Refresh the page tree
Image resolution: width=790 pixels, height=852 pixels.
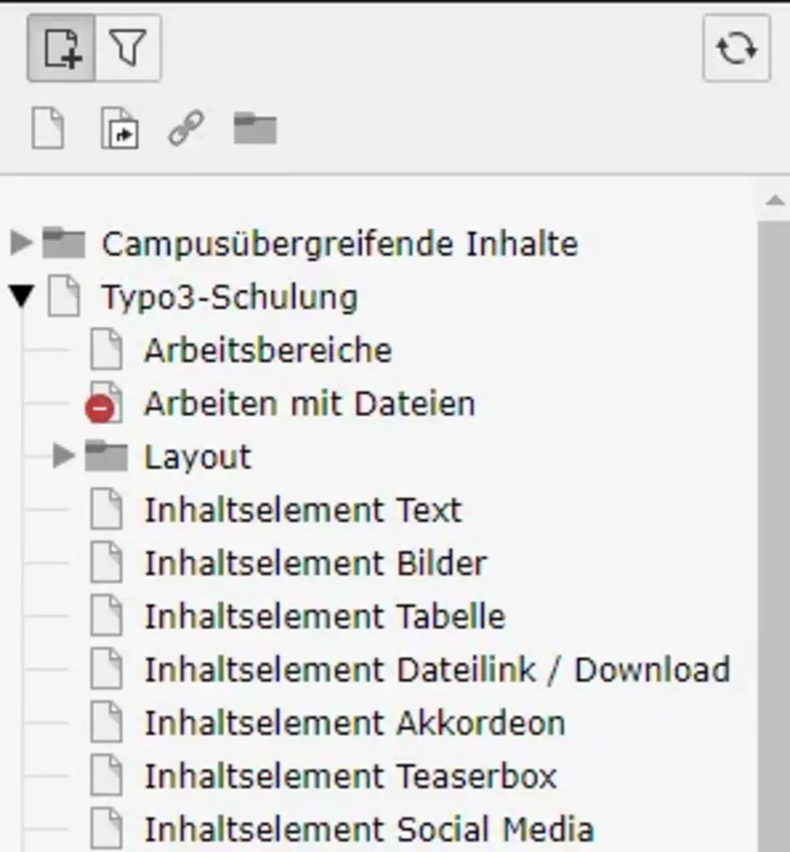click(737, 48)
